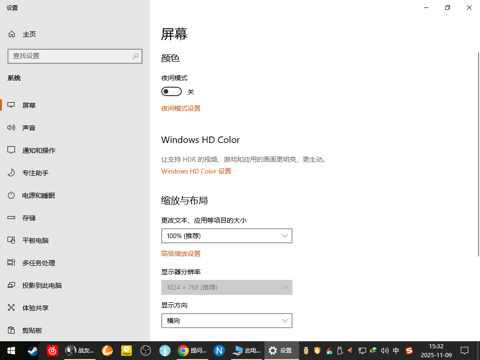Open the 15:32 clock and calendar
This screenshot has height=360, width=480.
(x=436, y=351)
